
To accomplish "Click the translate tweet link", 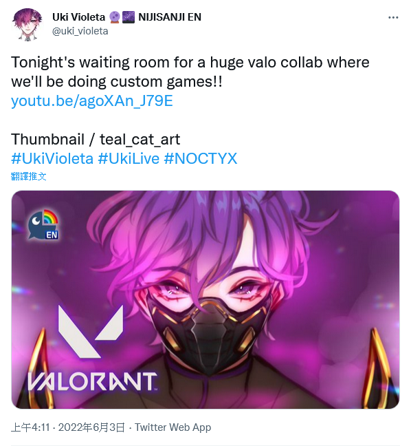I will (x=28, y=176).
